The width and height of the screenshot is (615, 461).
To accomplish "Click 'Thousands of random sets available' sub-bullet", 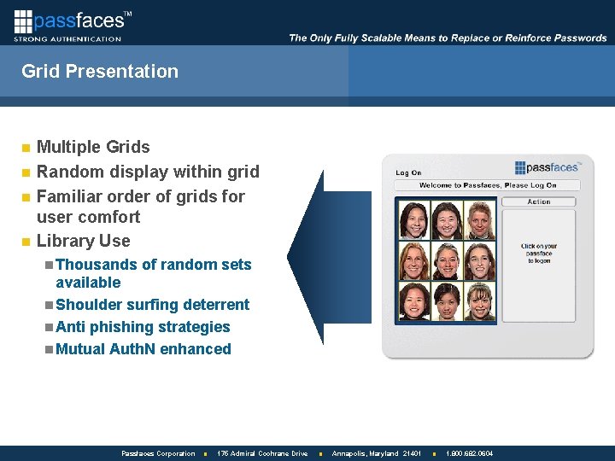I will pyautogui.click(x=154, y=273).
